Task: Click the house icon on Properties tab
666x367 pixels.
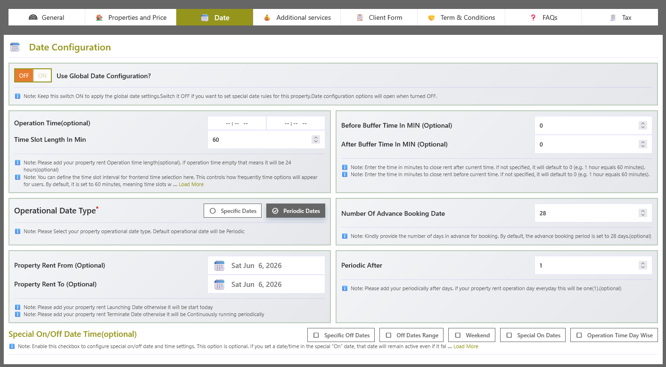Action: point(99,17)
